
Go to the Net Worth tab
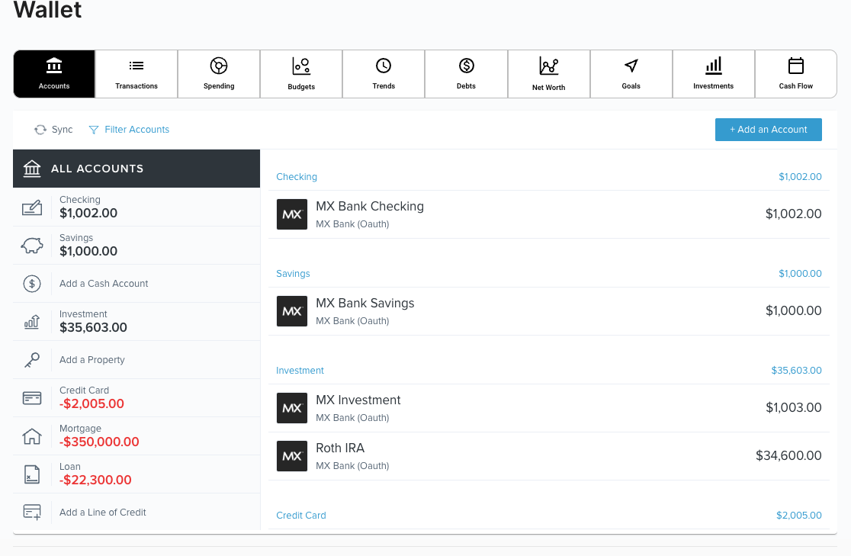(548, 74)
